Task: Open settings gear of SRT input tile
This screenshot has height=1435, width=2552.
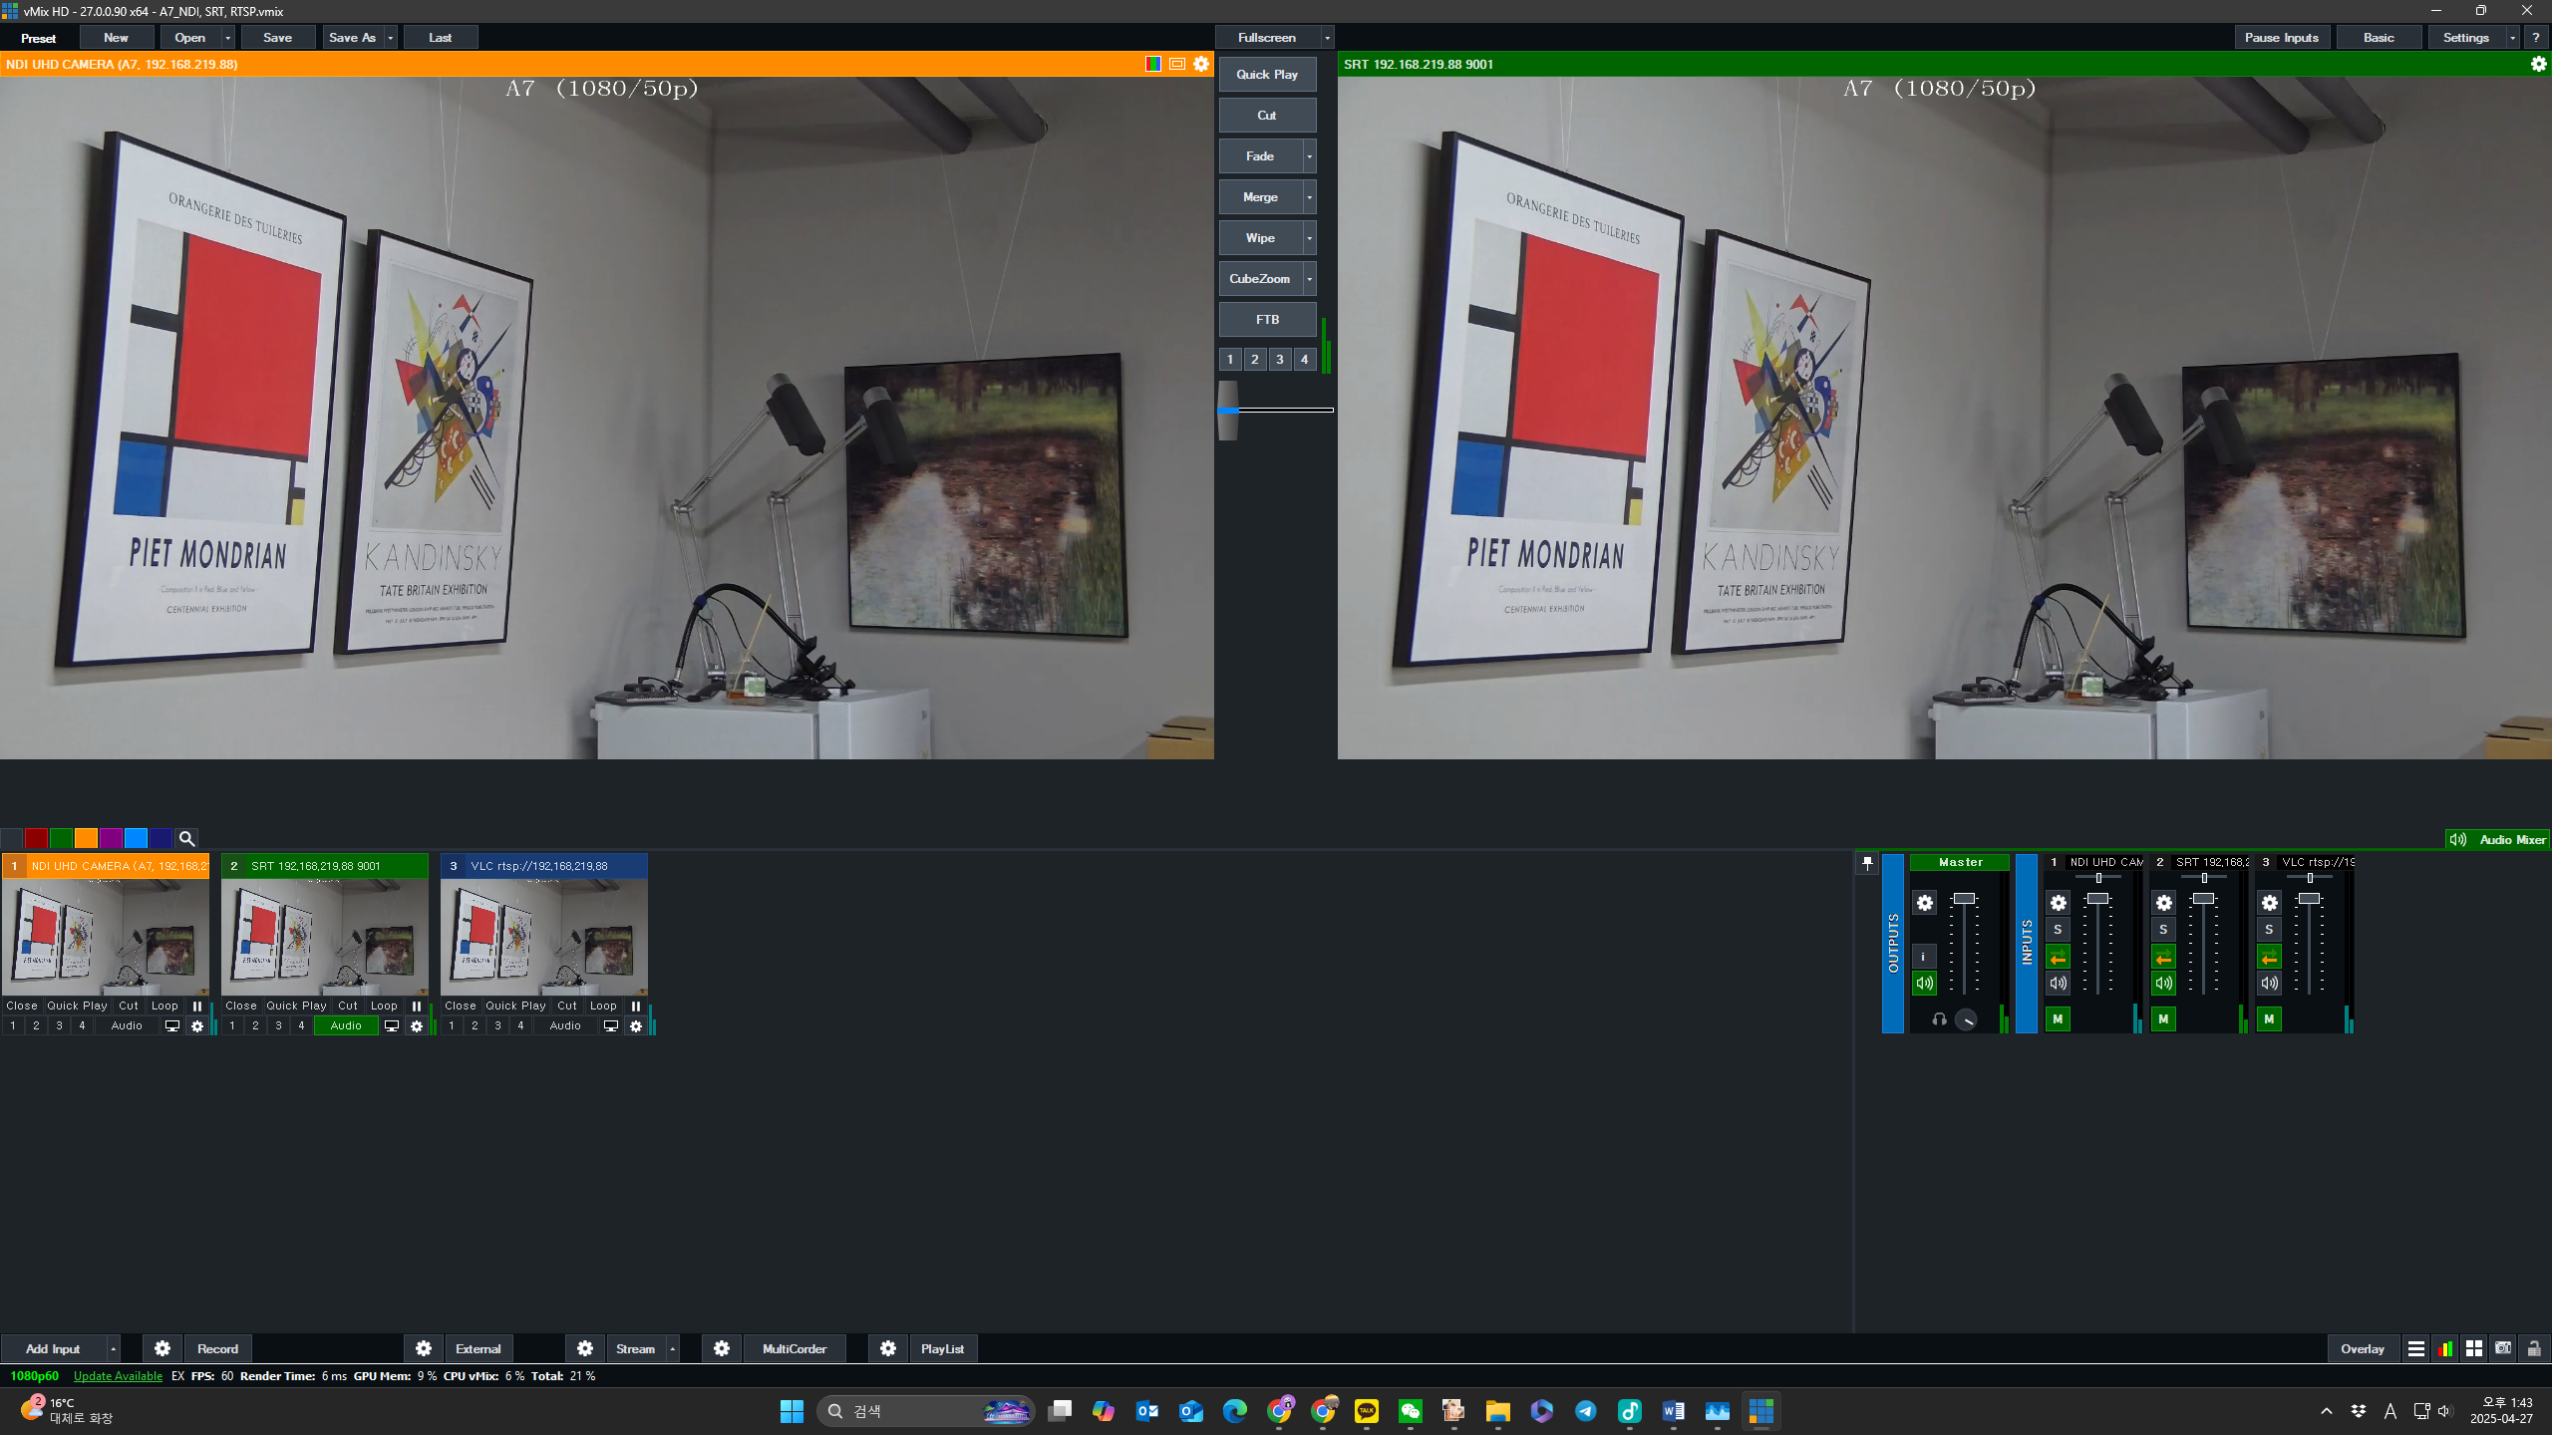Action: [417, 1025]
